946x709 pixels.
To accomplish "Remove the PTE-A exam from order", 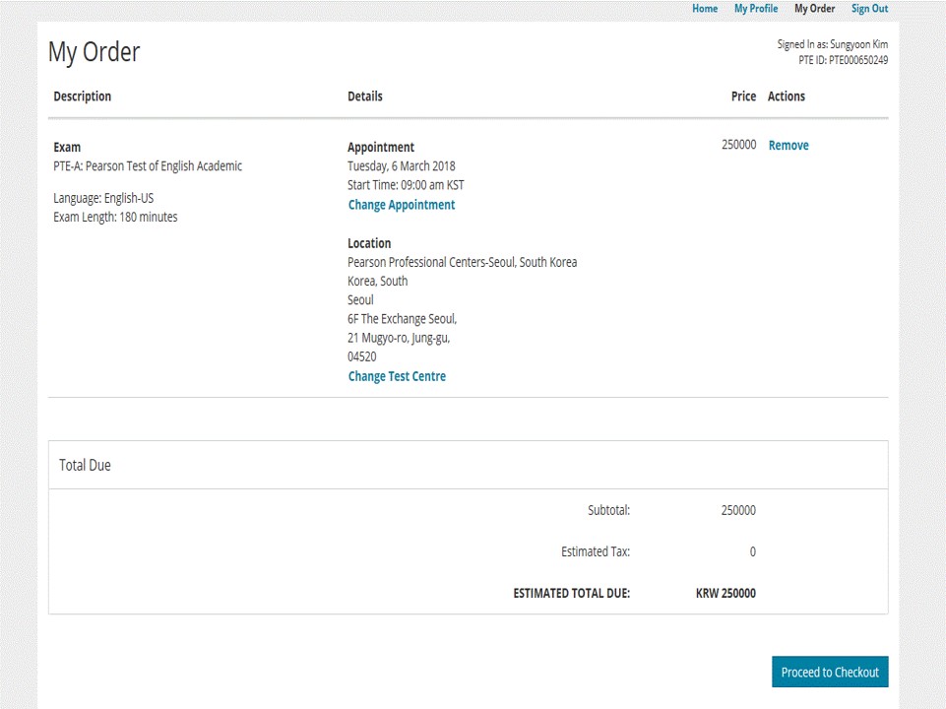I will [x=788, y=146].
